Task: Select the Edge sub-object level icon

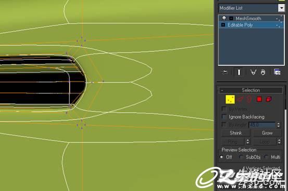Action: tap(240, 100)
